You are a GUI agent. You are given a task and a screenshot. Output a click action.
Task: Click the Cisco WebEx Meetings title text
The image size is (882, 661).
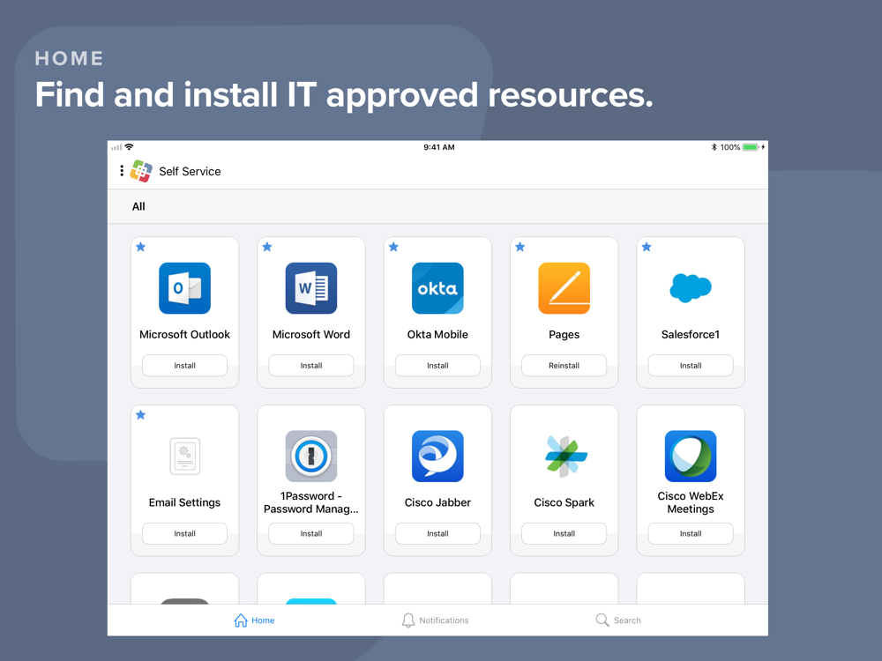(691, 502)
